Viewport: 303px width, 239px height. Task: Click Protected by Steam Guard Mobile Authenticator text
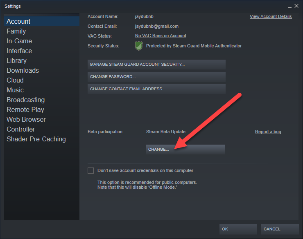194,46
